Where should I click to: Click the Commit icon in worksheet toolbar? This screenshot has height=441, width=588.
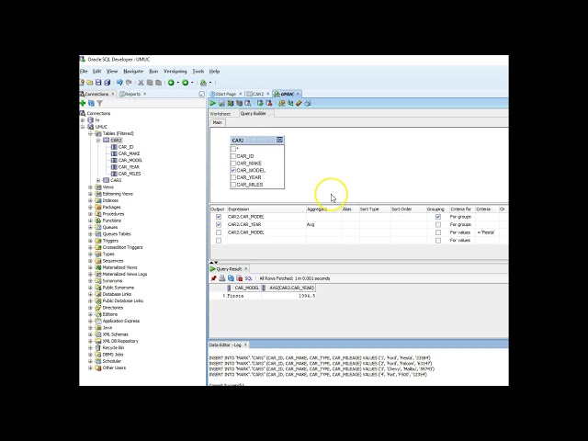click(x=260, y=103)
